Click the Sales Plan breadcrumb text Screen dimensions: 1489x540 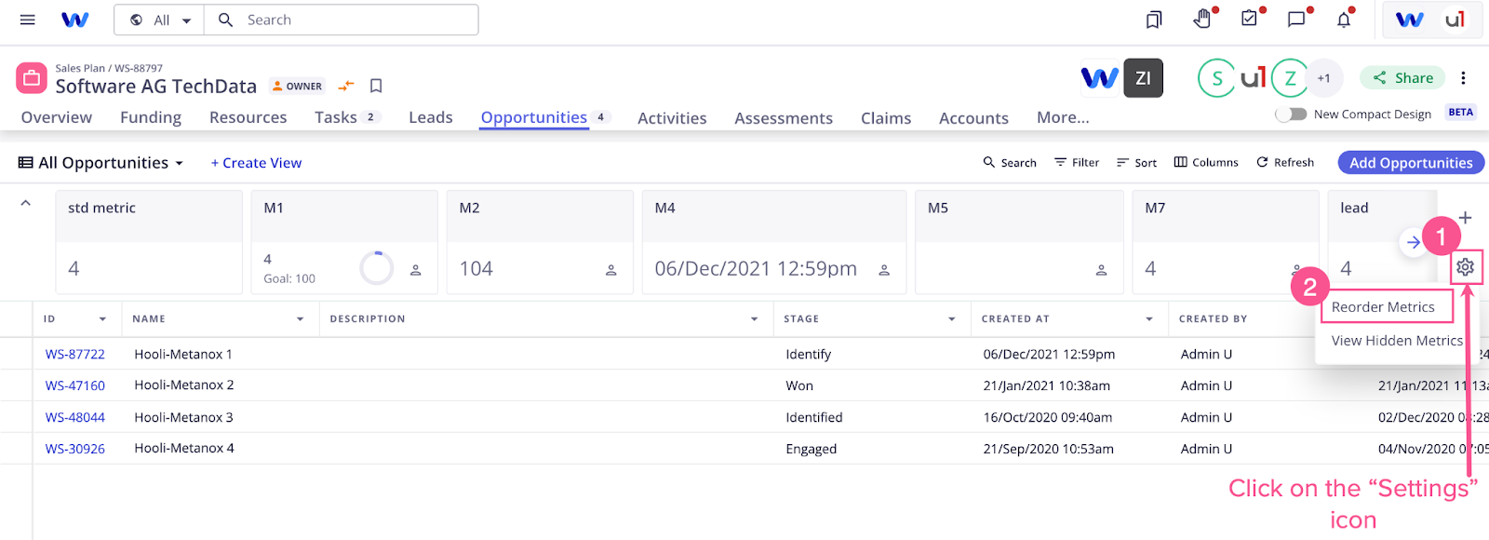80,68
